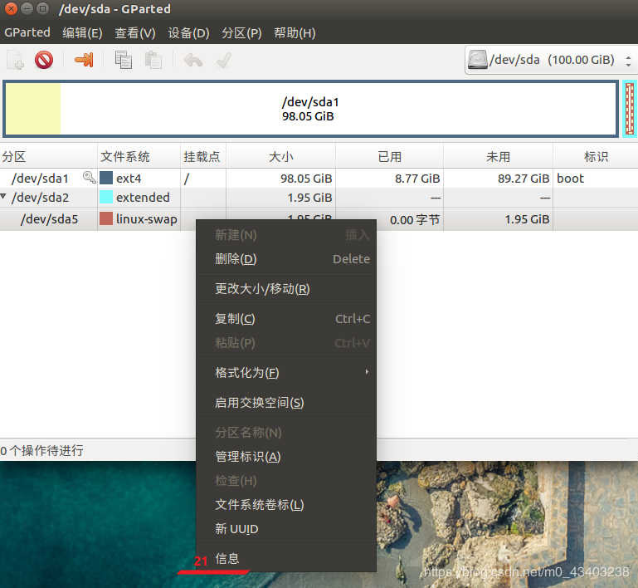638x588 pixels.
Task: Click the copy partition toolbar icon
Action: pos(124,60)
